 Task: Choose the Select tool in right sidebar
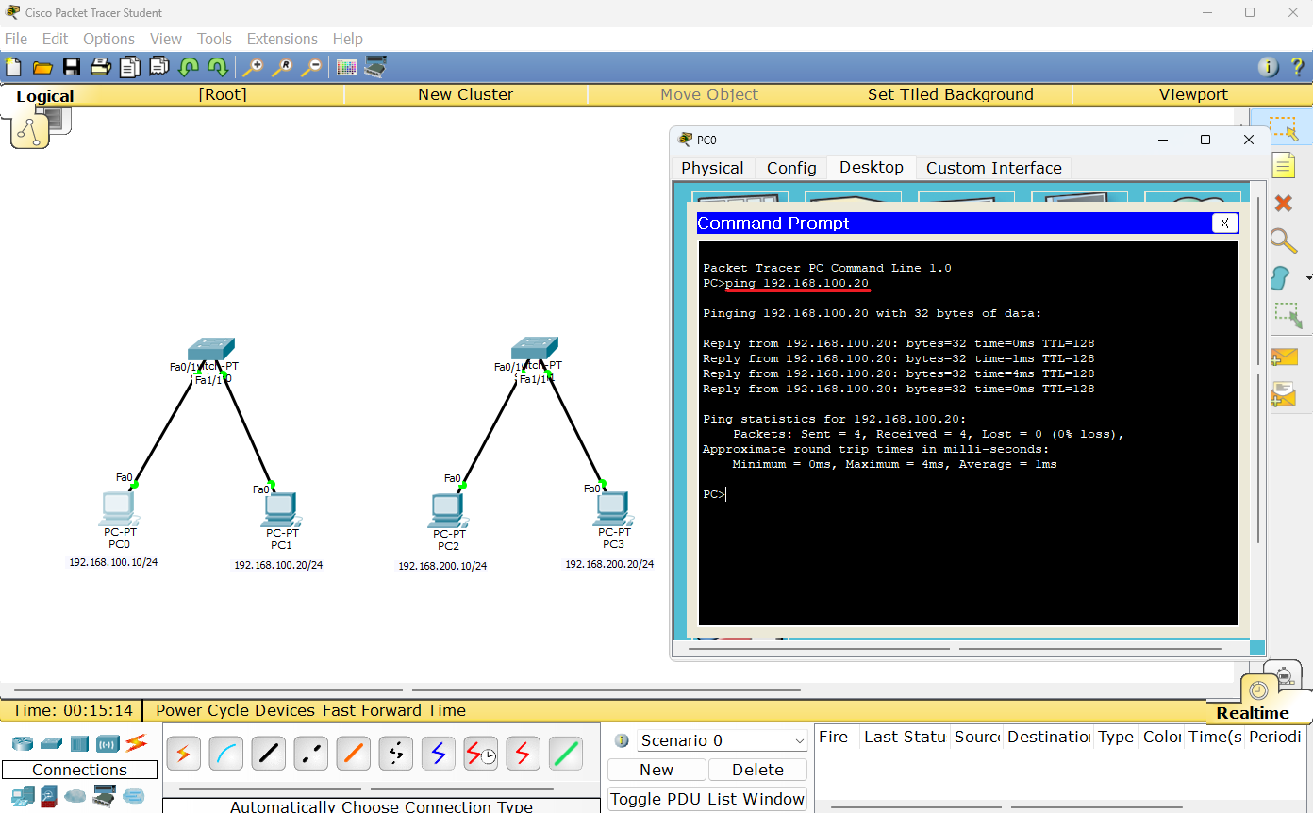[x=1284, y=129]
